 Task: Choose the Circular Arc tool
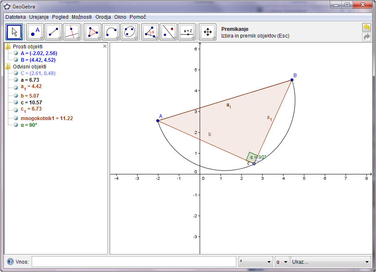point(110,32)
